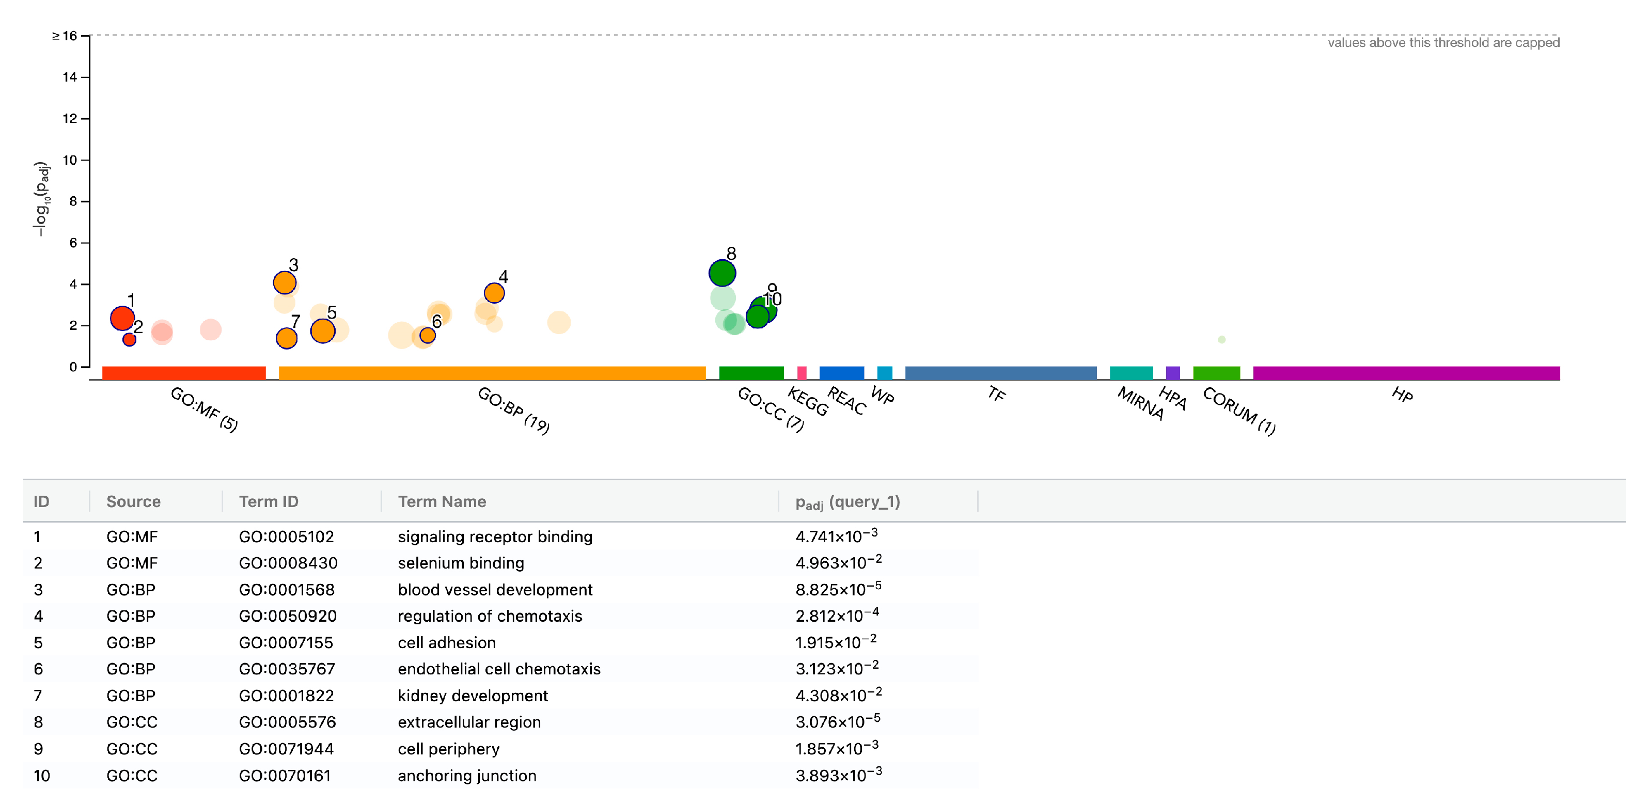This screenshot has width=1649, height=804.
Task: Click the Term Name column header
Action: point(442,501)
